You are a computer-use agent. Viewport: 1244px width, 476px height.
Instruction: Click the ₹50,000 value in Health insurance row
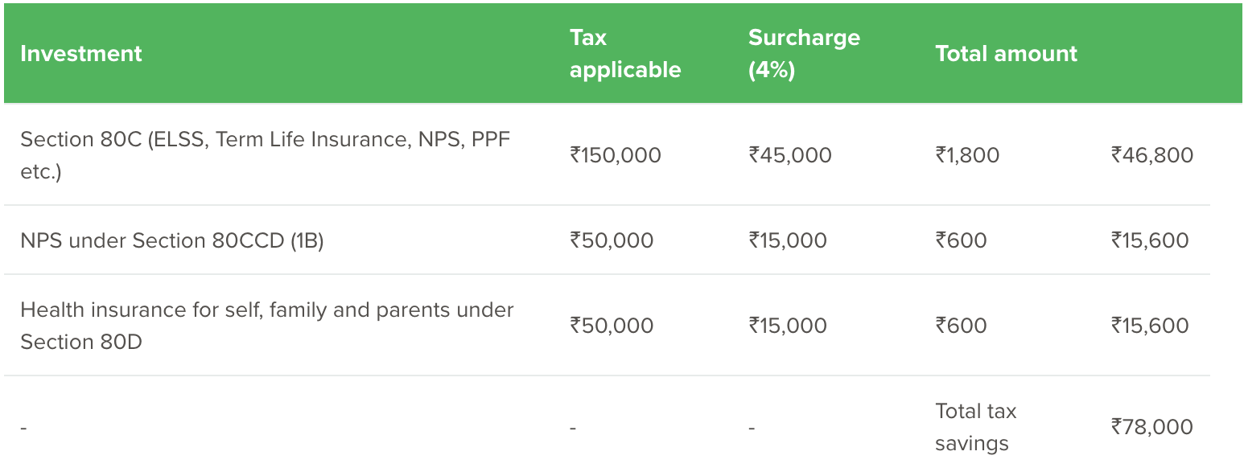coord(612,326)
